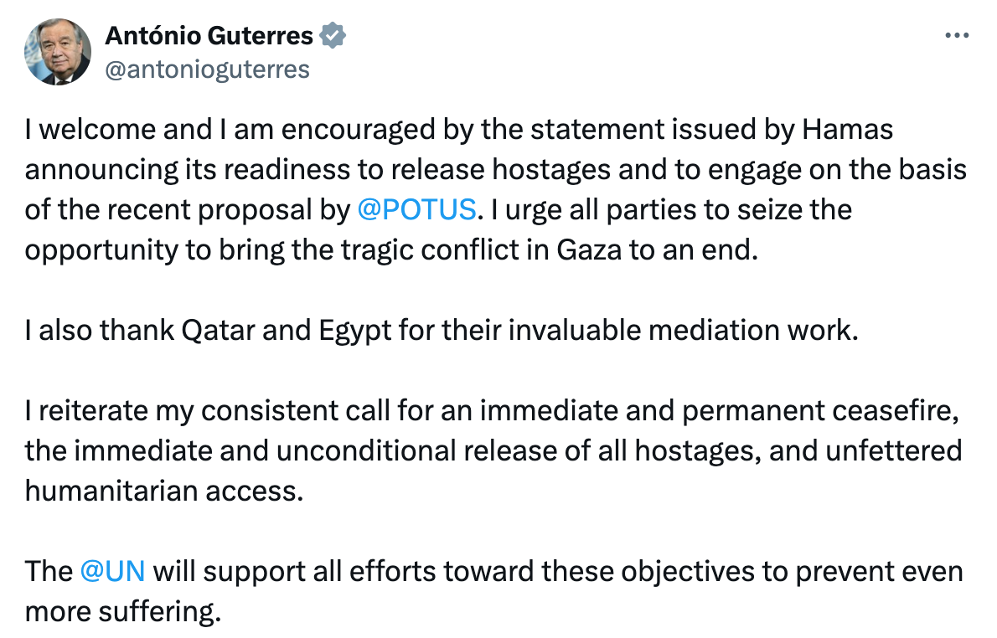Click the word "Egypt" in the tweet

pos(354,330)
